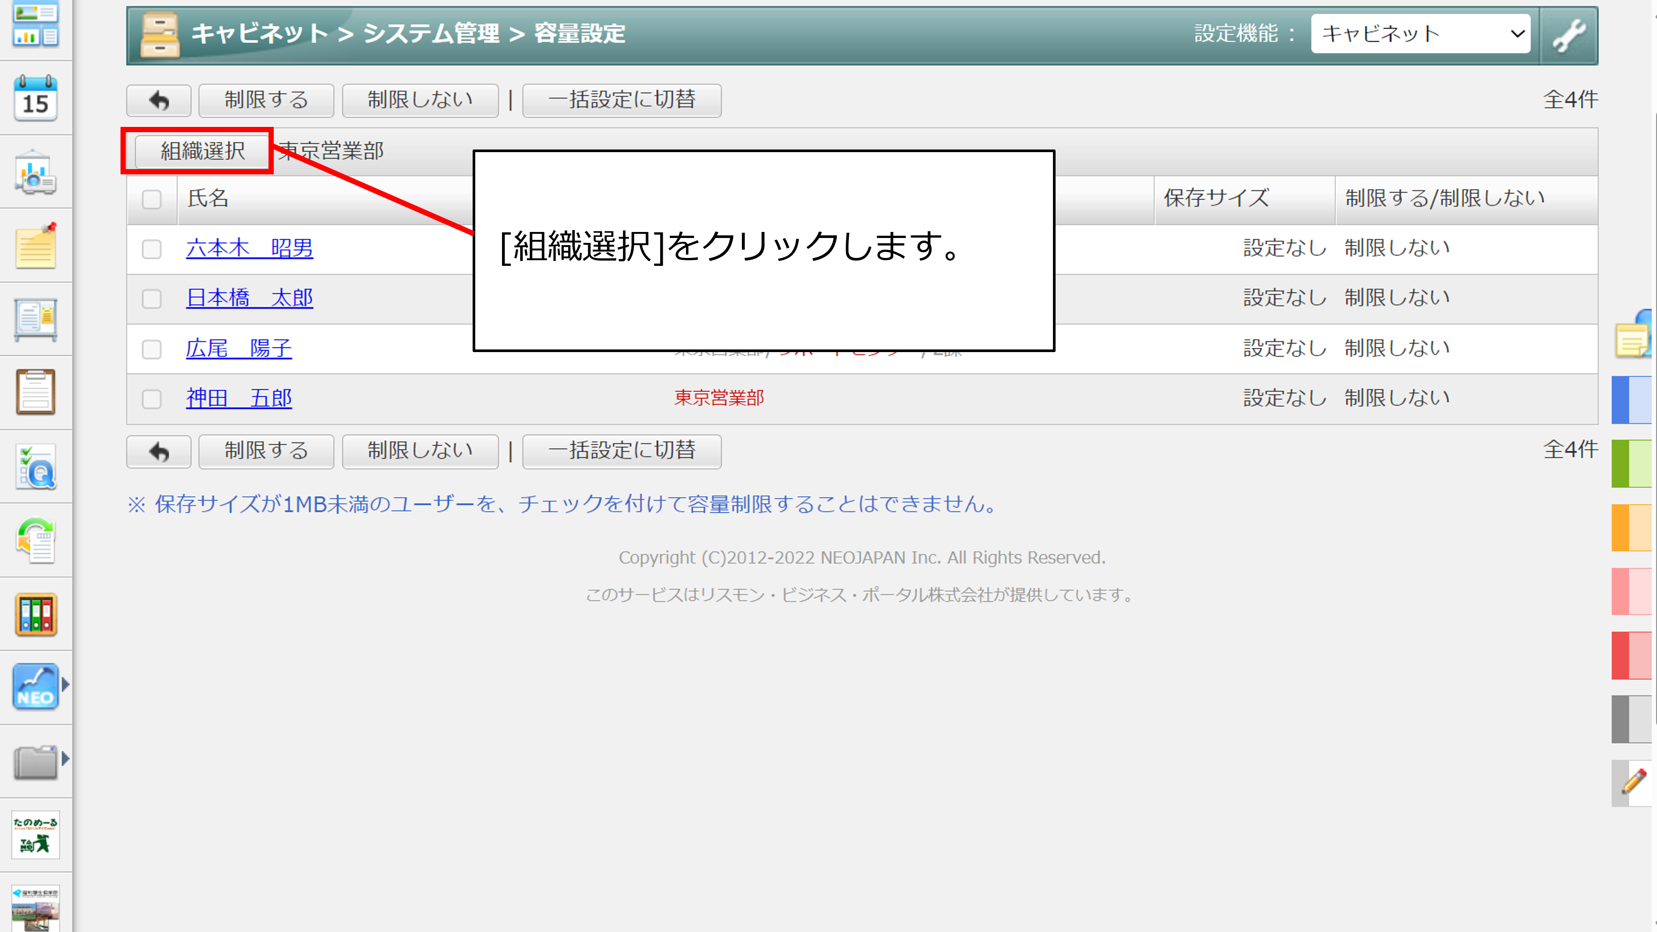The height and width of the screenshot is (932, 1657).
Task: Check the box next to 六本木 昭男
Action: [152, 249]
